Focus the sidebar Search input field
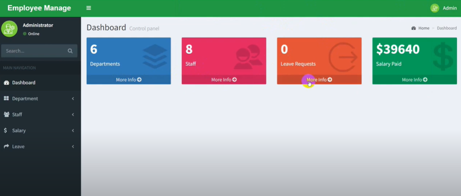 [x=34, y=51]
